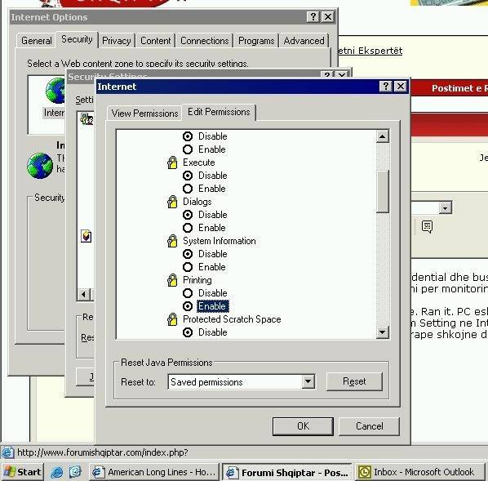This screenshot has width=488, height=481.
Task: Click the Reset button
Action: click(354, 381)
